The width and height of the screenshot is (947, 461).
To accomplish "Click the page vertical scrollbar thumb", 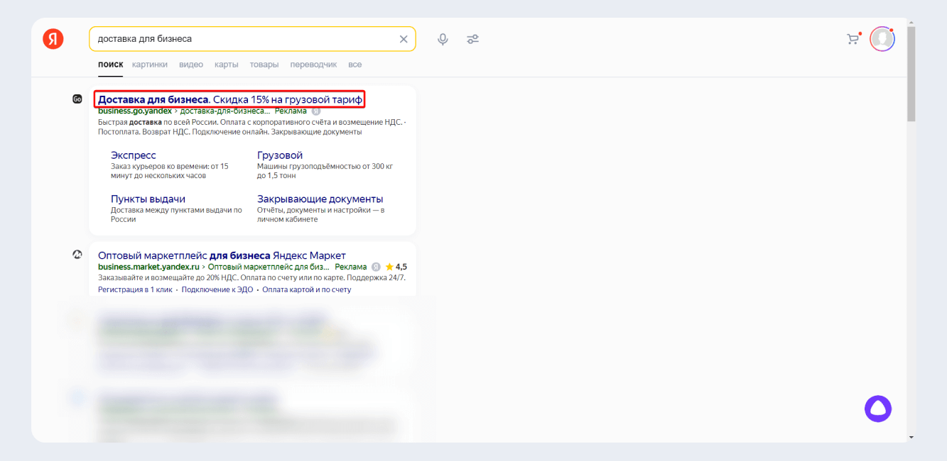I will coord(911,74).
